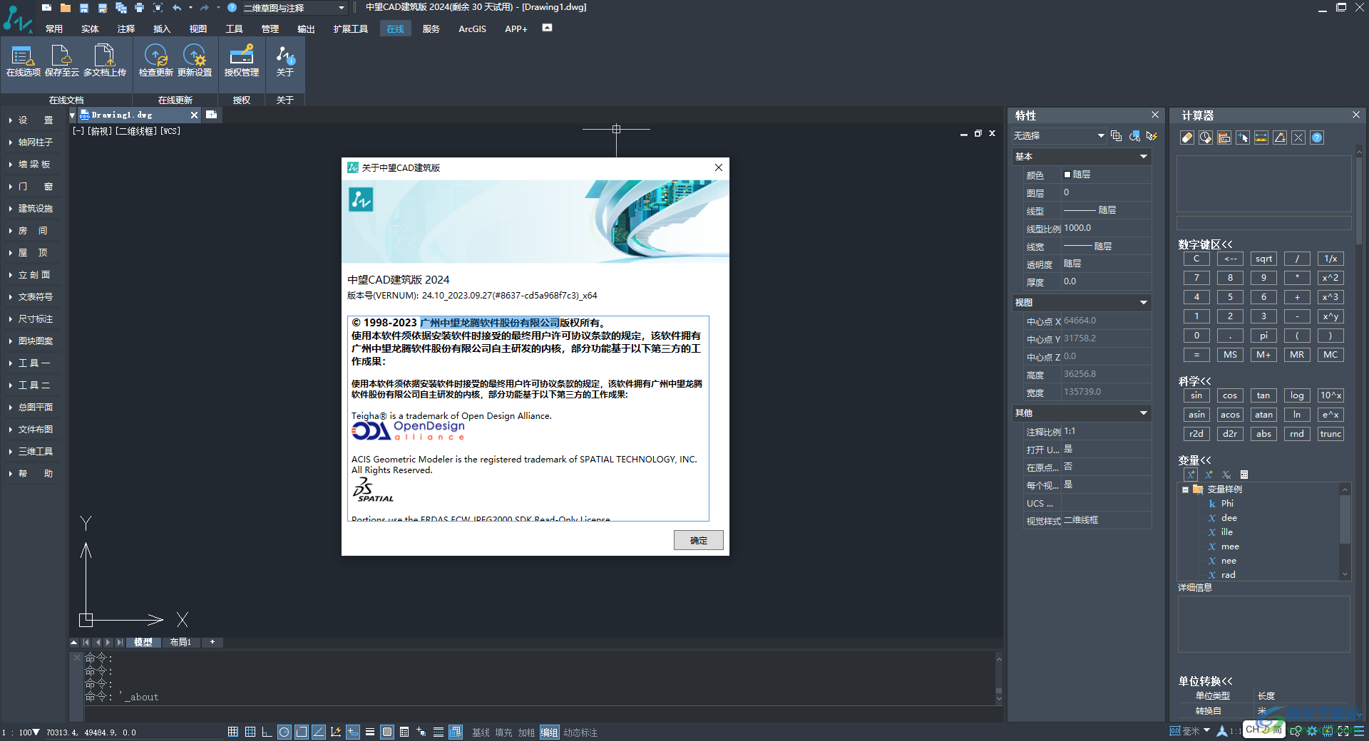Toggle the 填充 status bar button
Image resolution: width=1369 pixels, height=741 pixels.
[x=503, y=732]
